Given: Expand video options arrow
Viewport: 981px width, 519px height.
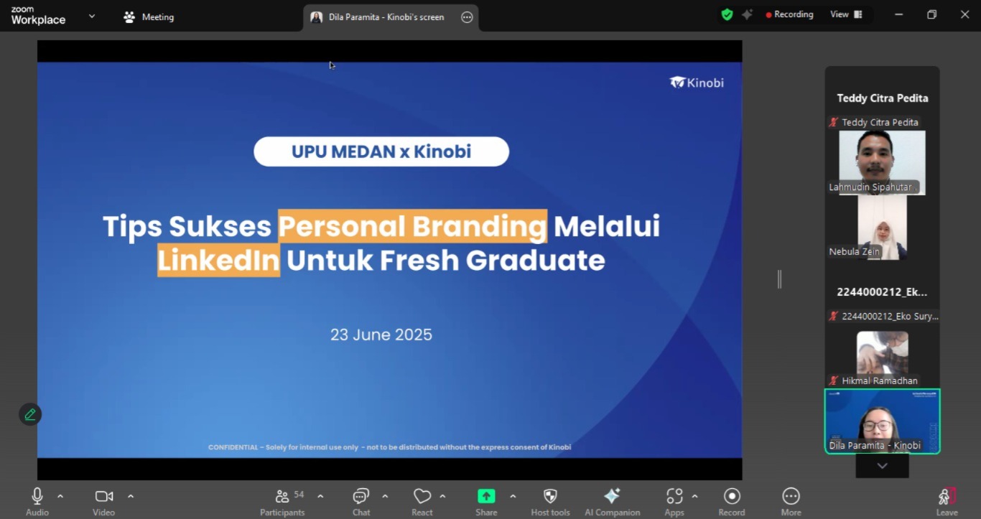Looking at the screenshot, I should click(131, 496).
